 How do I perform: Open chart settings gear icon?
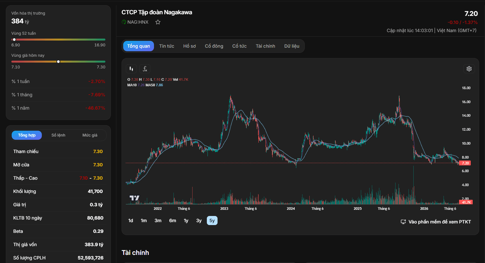(x=469, y=69)
